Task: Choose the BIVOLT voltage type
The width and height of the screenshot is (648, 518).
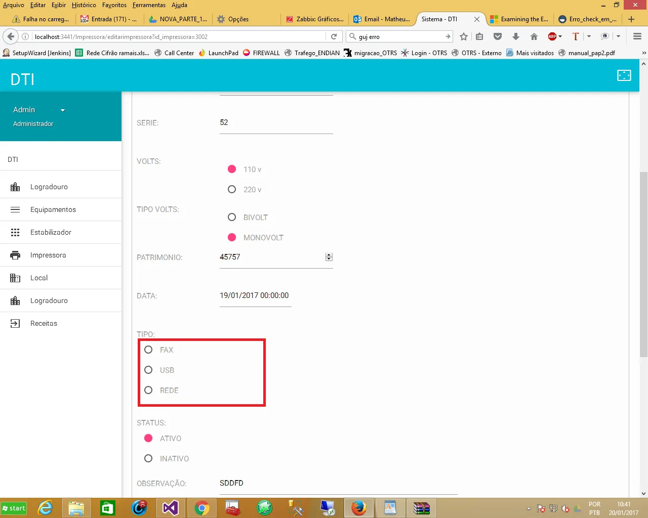Action: [x=232, y=217]
